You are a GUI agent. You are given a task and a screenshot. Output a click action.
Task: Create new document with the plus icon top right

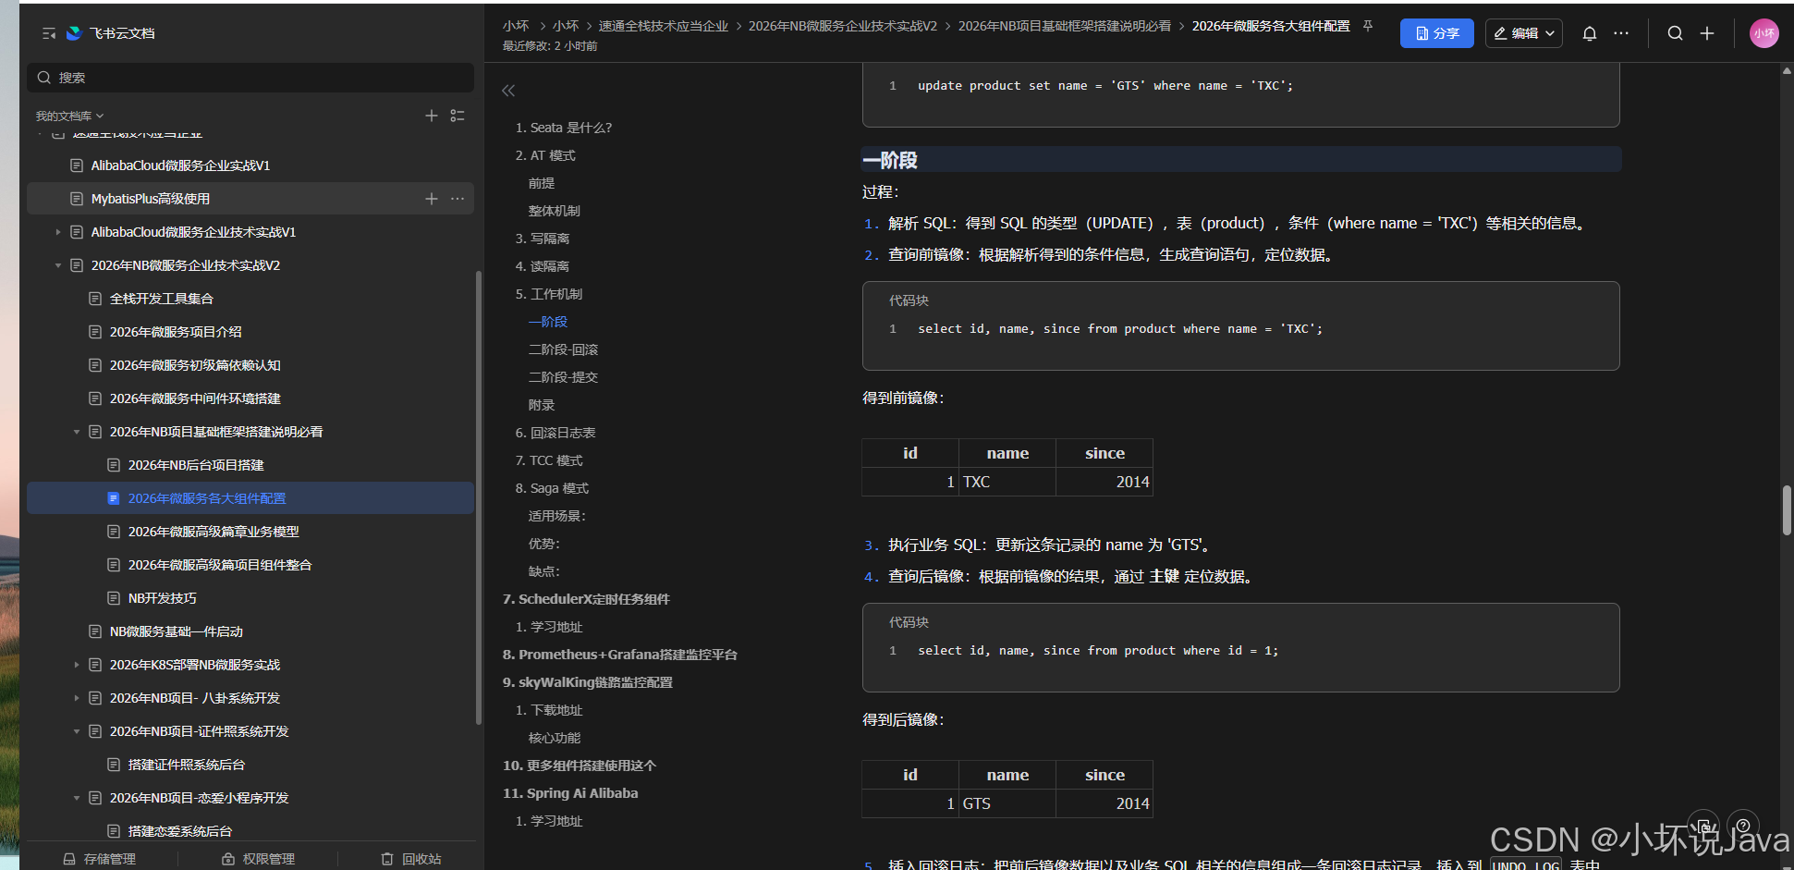pyautogui.click(x=1707, y=33)
